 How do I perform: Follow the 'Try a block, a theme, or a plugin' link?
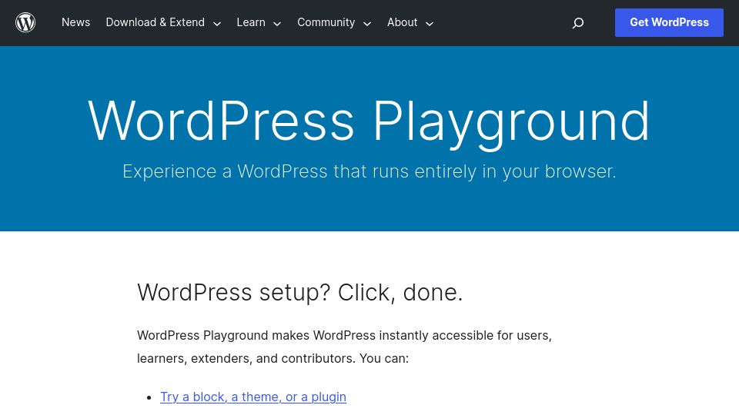[x=253, y=397]
